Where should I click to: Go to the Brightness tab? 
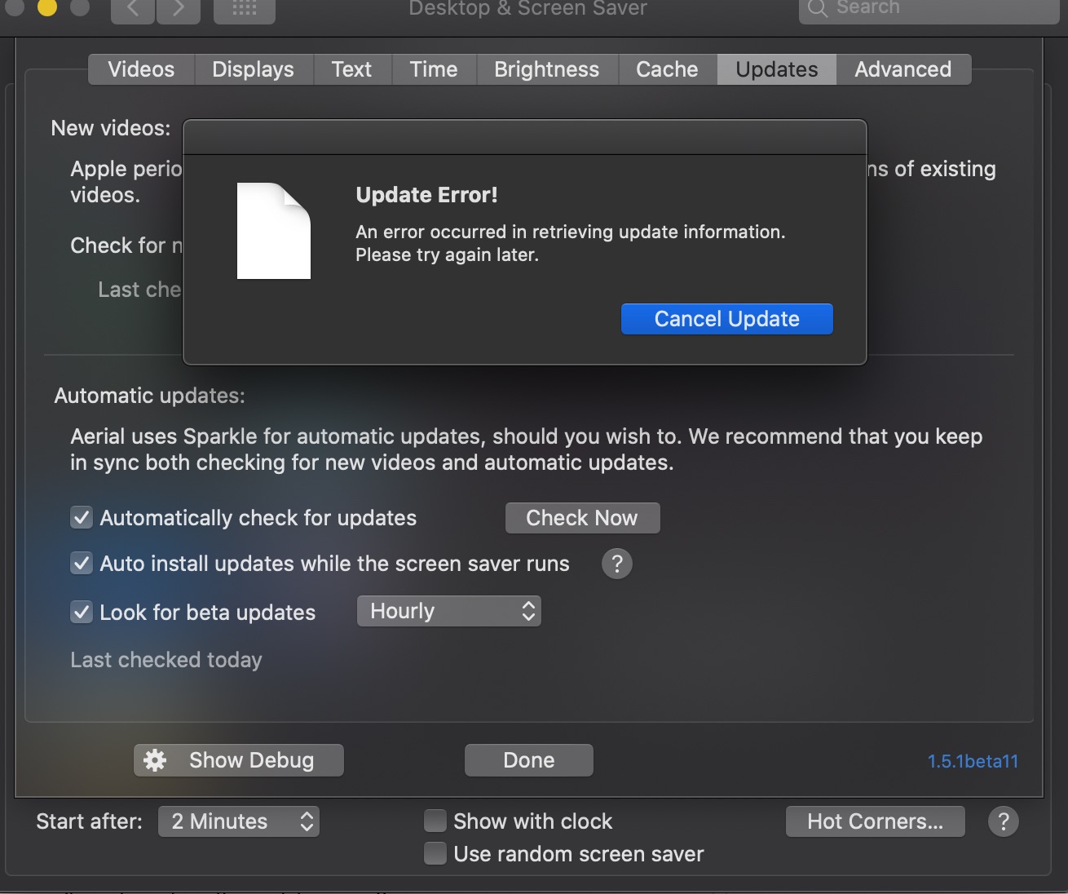(x=547, y=69)
